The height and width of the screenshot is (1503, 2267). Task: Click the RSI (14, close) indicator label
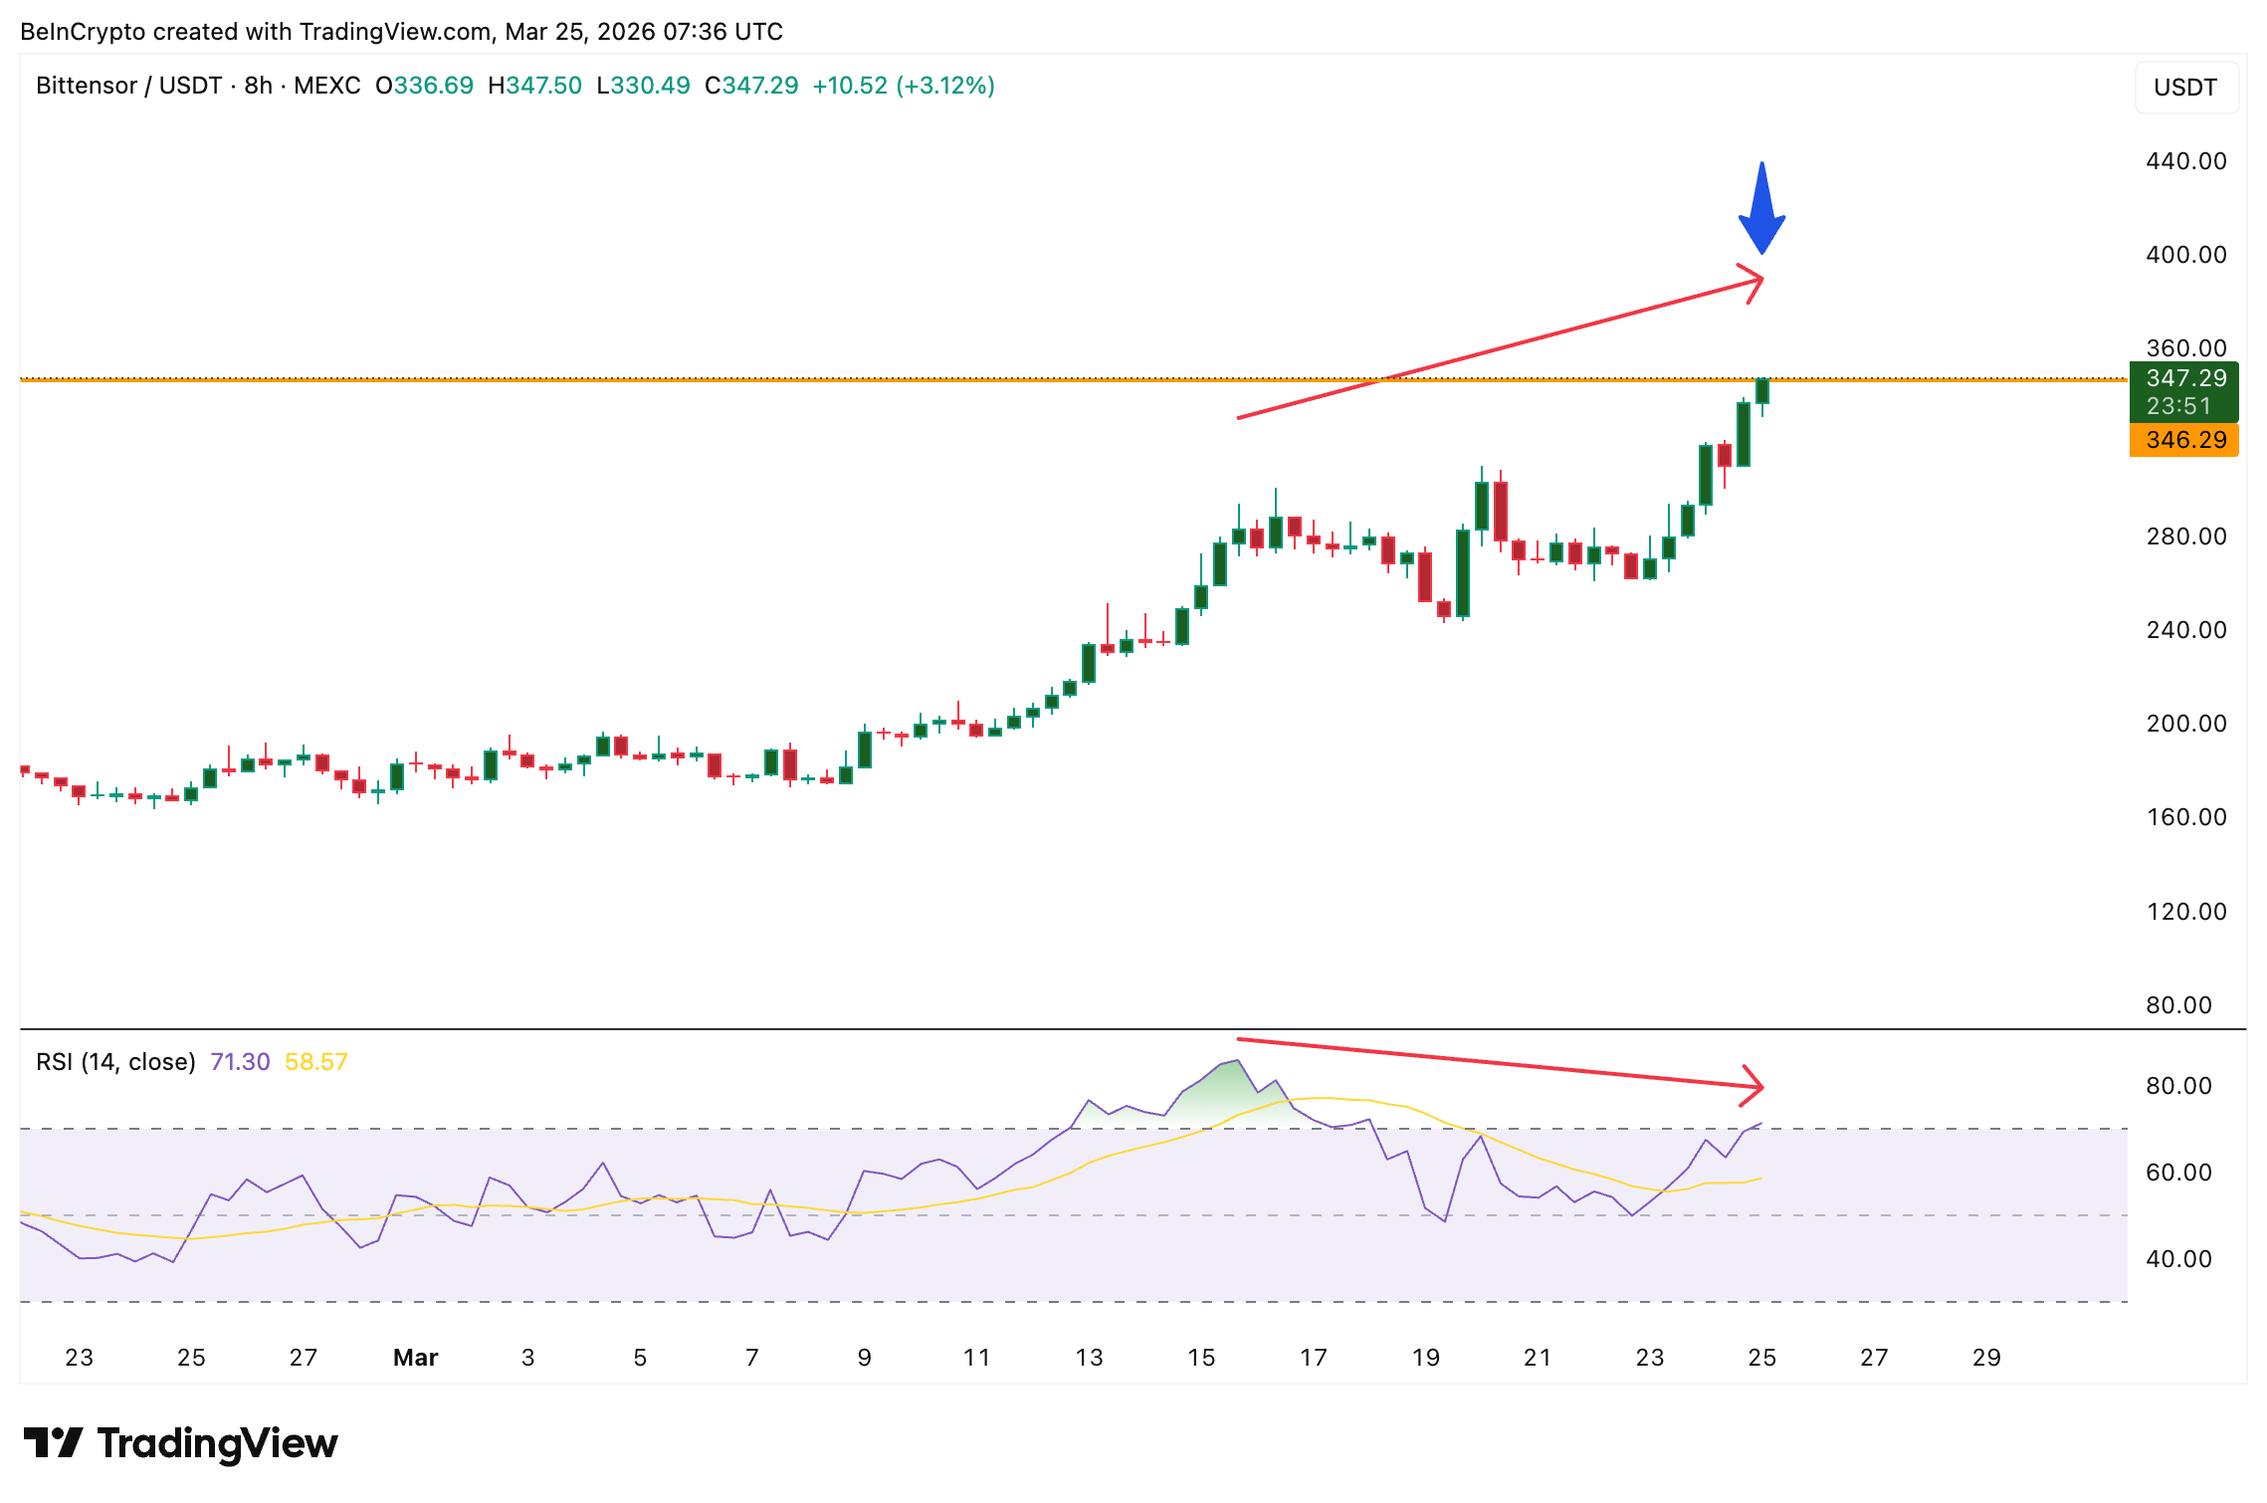(x=115, y=1062)
